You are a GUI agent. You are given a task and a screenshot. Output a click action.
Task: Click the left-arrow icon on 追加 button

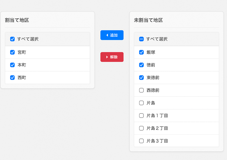tap(107, 35)
